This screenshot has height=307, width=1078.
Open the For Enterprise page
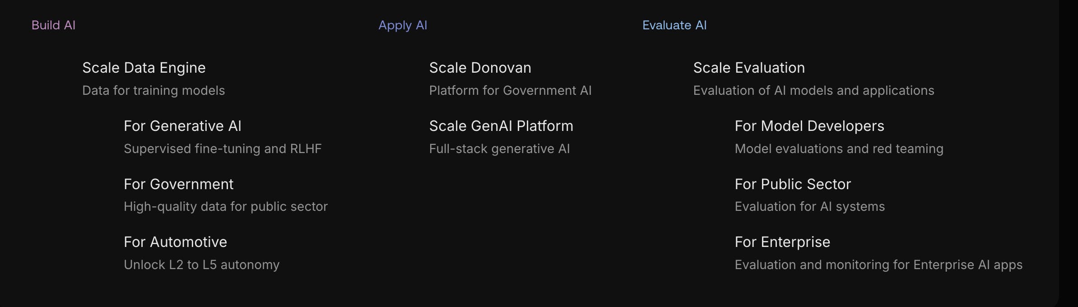coord(782,242)
